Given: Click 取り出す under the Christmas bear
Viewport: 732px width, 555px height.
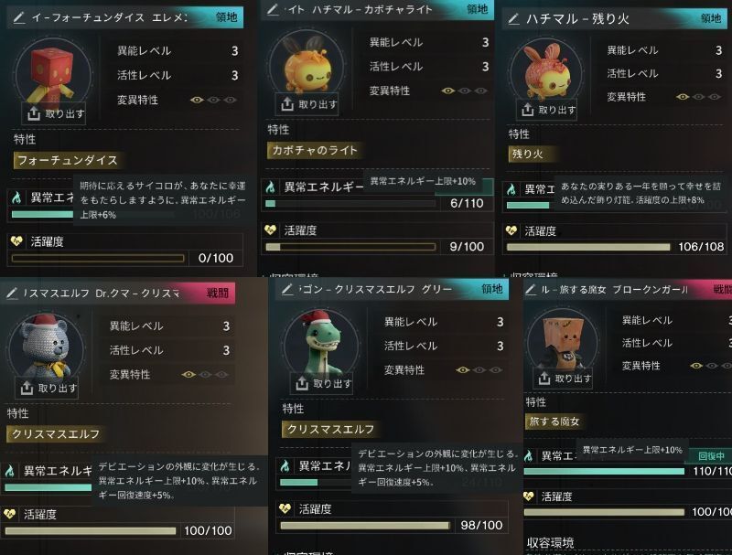Looking at the screenshot, I should point(48,388).
